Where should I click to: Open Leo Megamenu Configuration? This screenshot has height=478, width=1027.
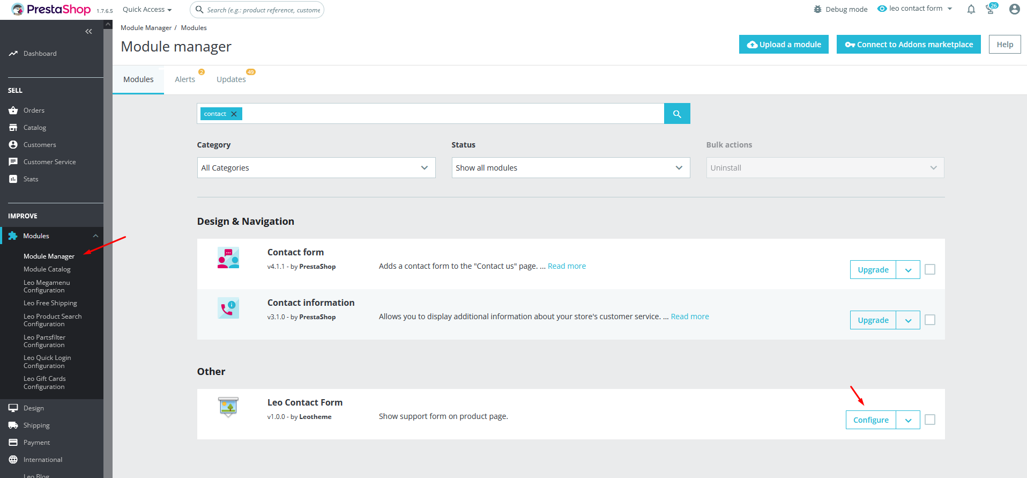tap(47, 286)
